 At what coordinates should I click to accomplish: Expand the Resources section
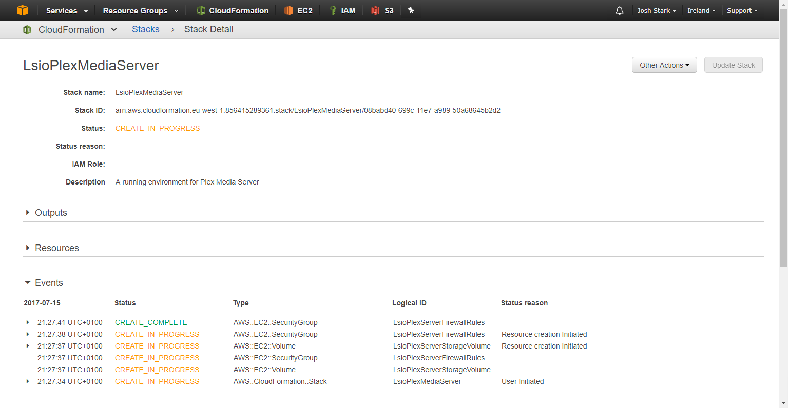pyautogui.click(x=28, y=248)
